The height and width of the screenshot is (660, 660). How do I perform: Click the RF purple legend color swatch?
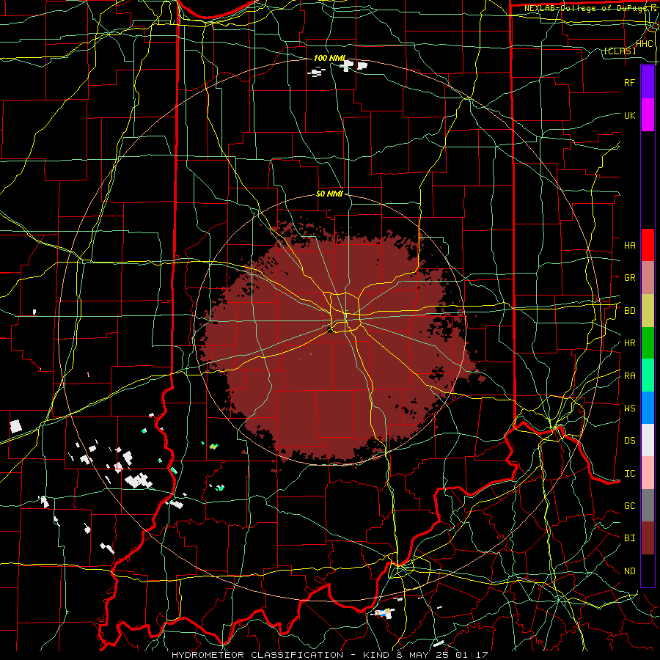pyautogui.click(x=648, y=82)
